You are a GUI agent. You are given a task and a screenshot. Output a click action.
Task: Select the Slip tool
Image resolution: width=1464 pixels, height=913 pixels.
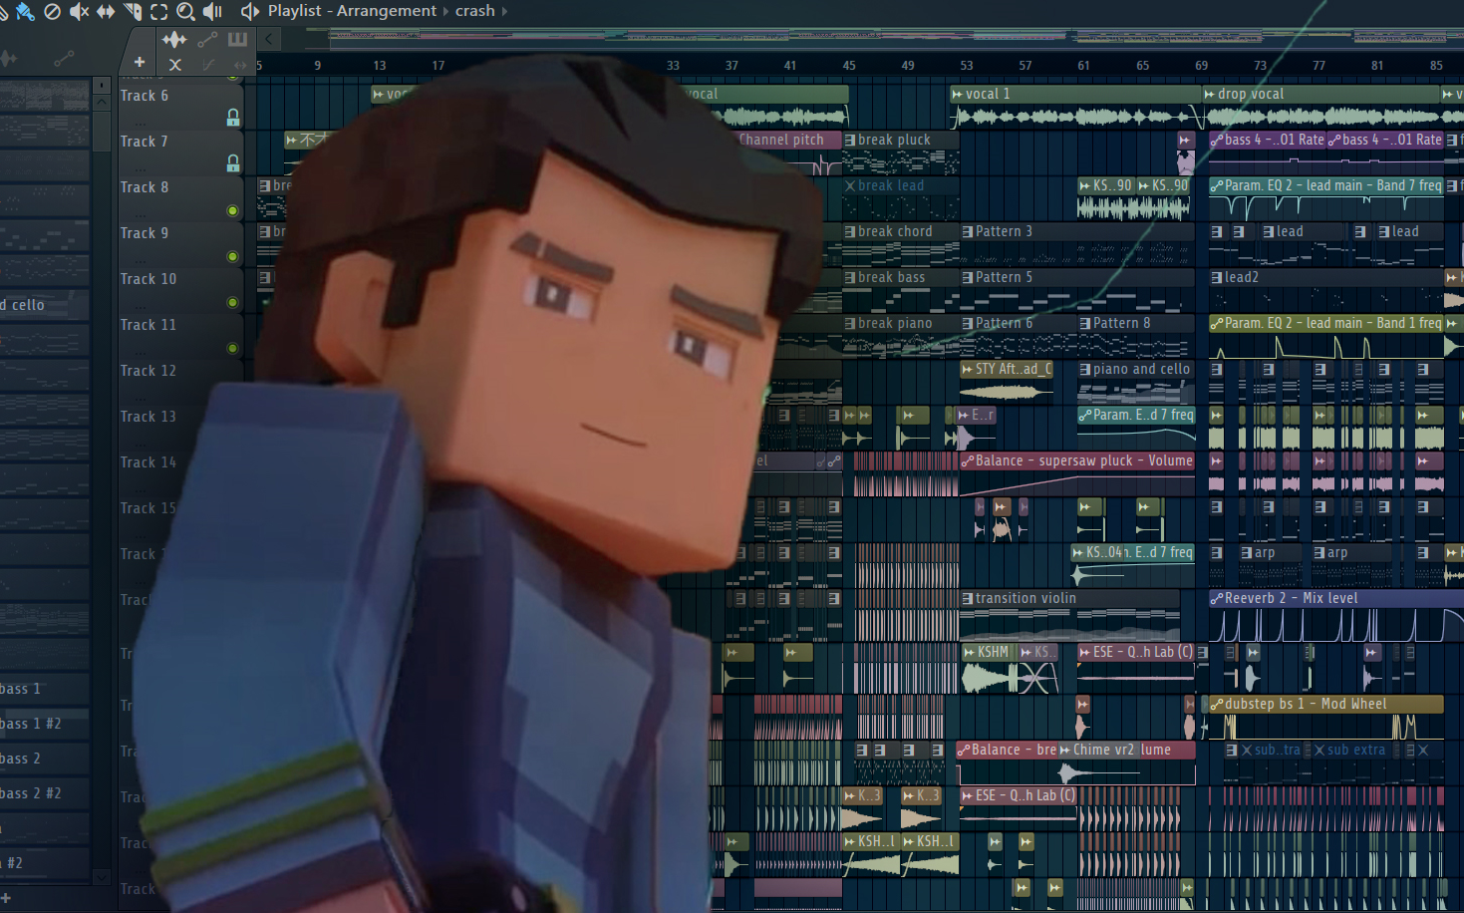(106, 11)
